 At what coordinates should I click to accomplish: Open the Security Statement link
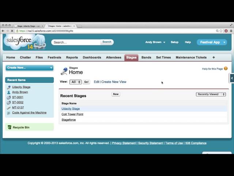tap(150, 143)
